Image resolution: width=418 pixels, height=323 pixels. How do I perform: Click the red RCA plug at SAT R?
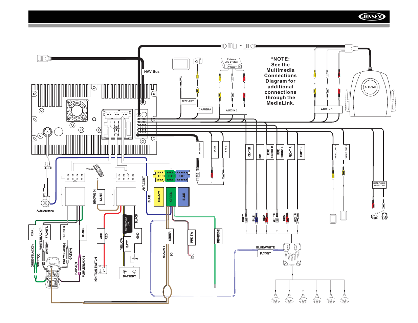[212, 175]
